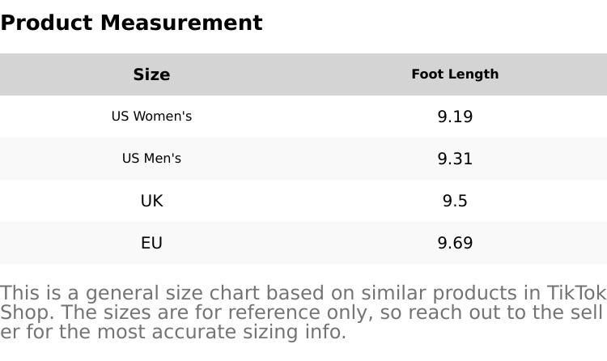
Task: Click the 9.69 foot length value
Action: point(455,243)
